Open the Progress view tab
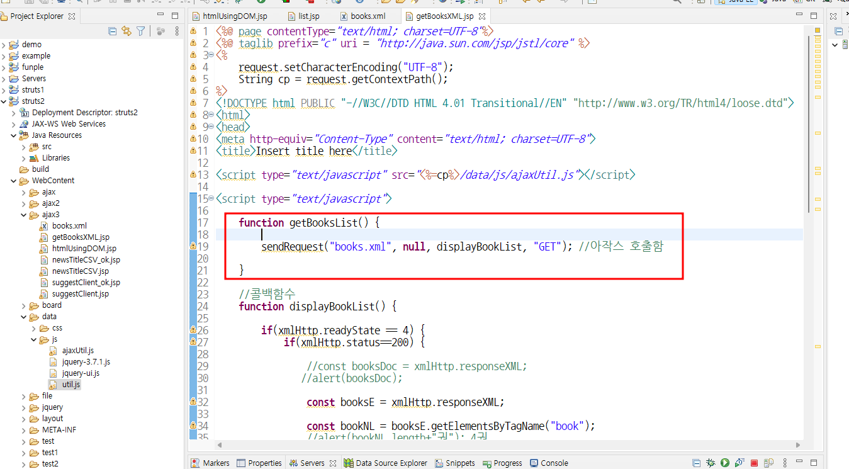This screenshot has height=469, width=849. click(503, 463)
